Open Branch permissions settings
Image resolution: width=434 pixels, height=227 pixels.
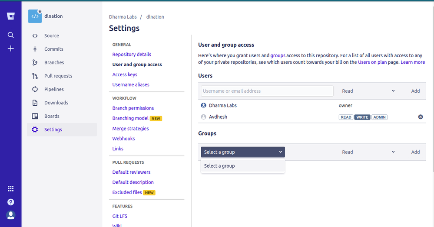coord(133,108)
